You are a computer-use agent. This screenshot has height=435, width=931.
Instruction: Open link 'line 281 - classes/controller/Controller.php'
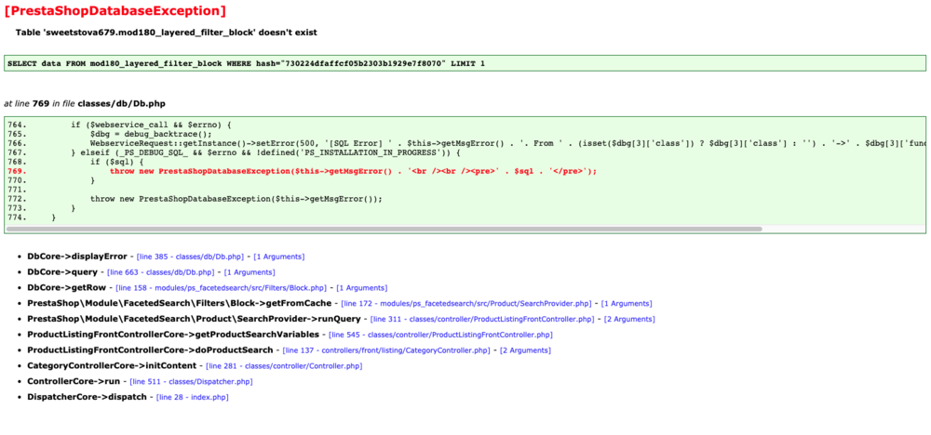(x=284, y=365)
